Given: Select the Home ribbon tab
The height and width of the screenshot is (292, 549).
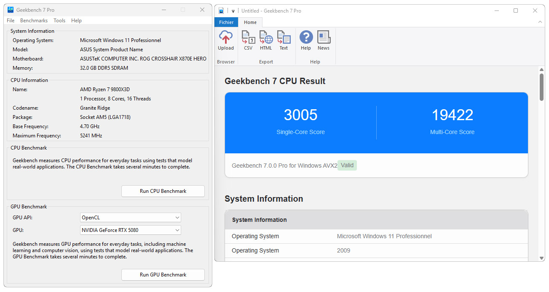Looking at the screenshot, I should (x=250, y=22).
